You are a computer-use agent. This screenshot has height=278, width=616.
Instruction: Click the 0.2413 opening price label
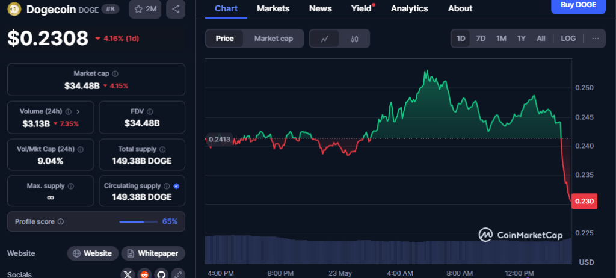219,139
